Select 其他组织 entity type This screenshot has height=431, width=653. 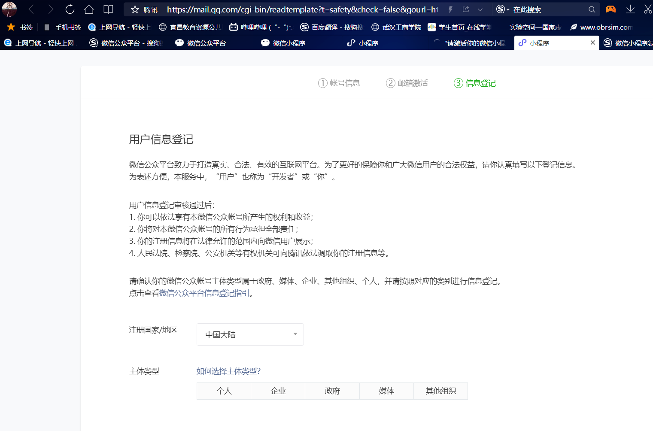click(441, 391)
